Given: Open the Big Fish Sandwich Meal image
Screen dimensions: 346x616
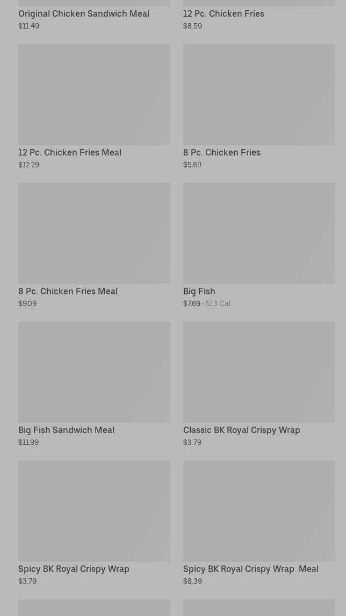Looking at the screenshot, I should pyautogui.click(x=94, y=372).
